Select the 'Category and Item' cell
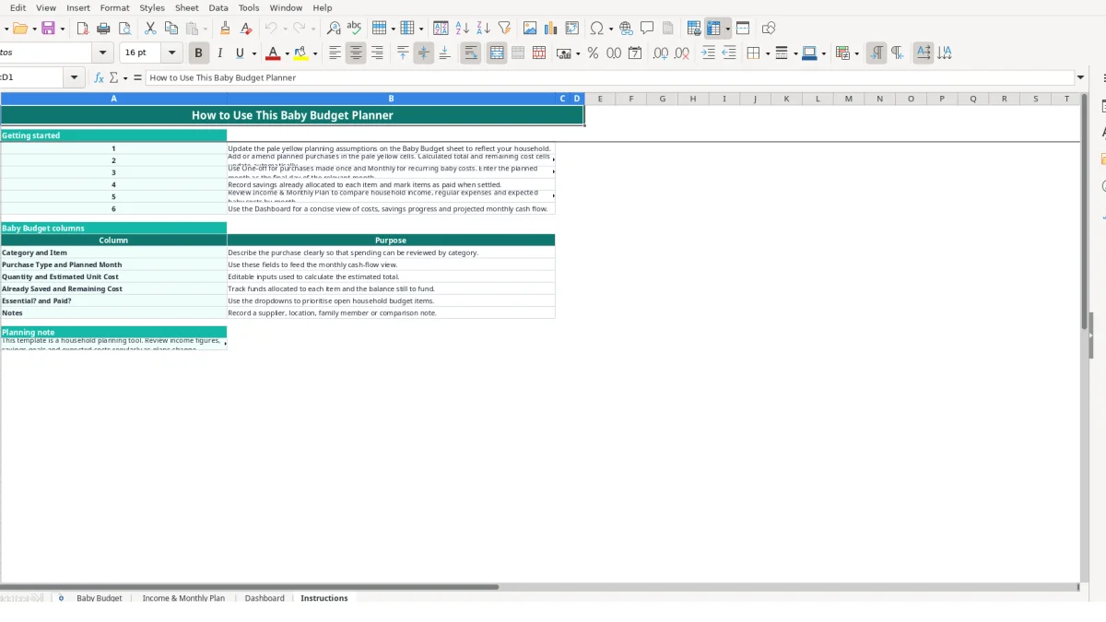The height and width of the screenshot is (622, 1106). pos(113,252)
